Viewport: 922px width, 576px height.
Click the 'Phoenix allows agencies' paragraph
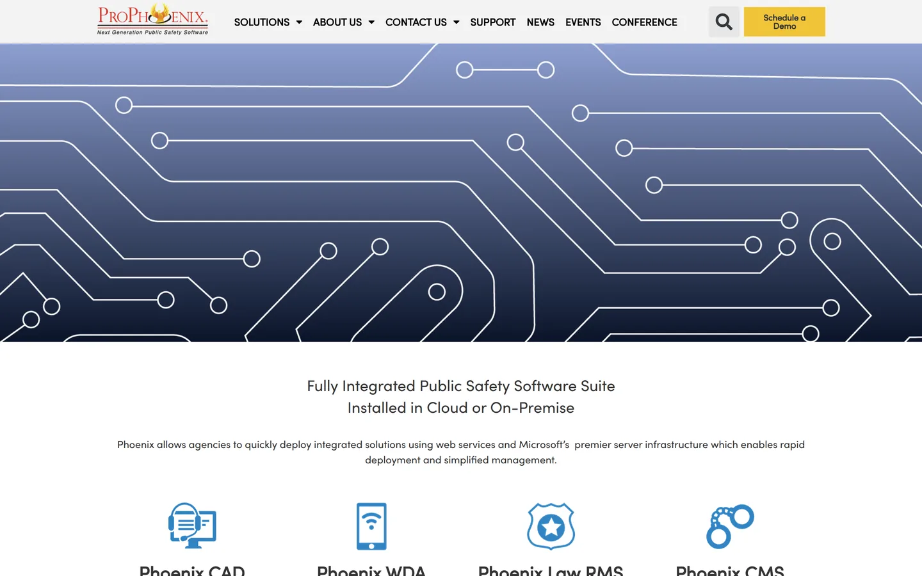pos(461,452)
